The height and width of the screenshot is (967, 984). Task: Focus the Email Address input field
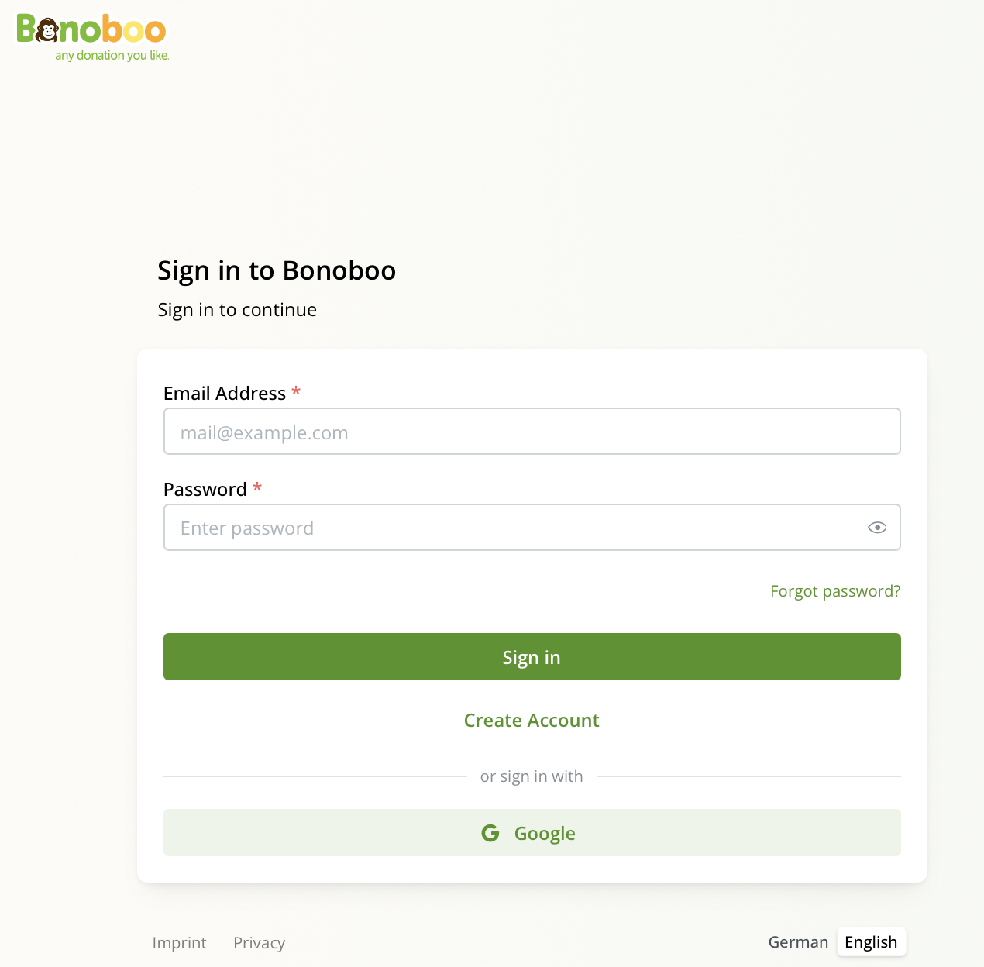(x=532, y=432)
